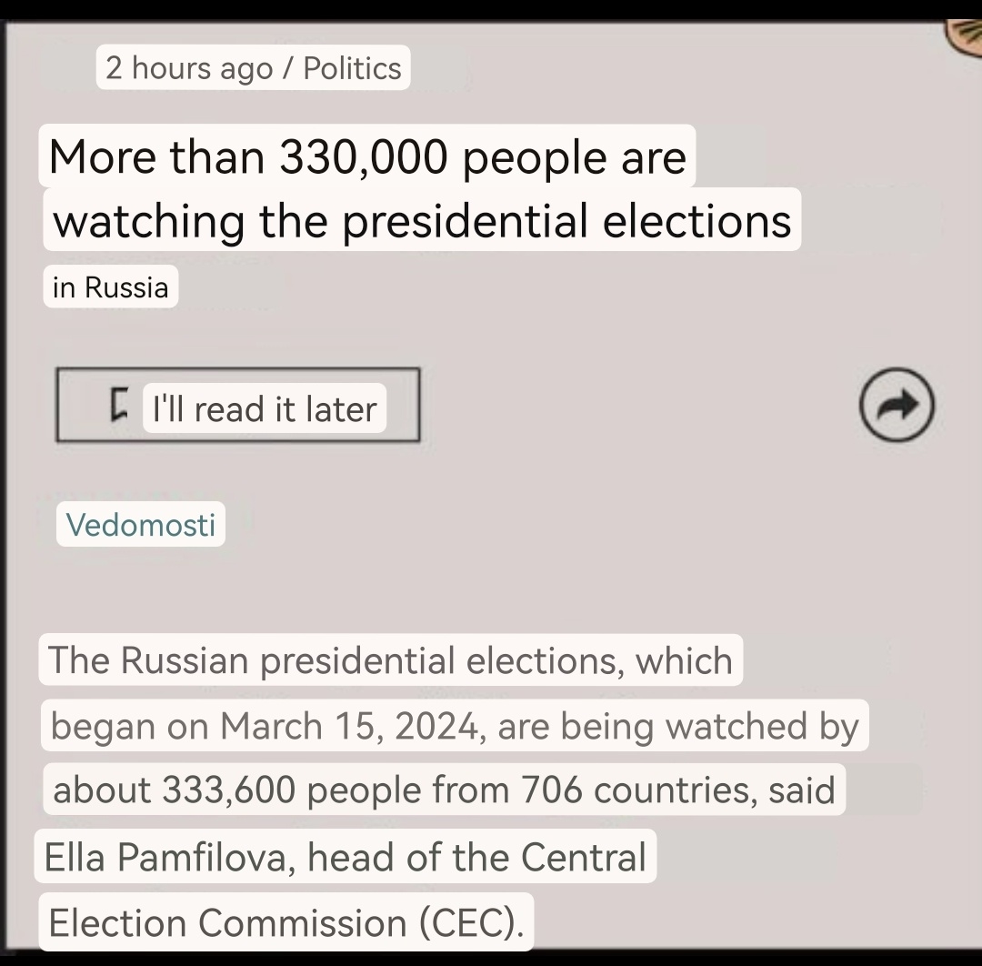Click the partial icon in top-right corner

(963, 36)
